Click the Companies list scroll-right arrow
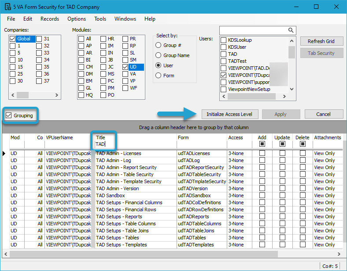The height and width of the screenshot is (271, 347). click(57, 95)
